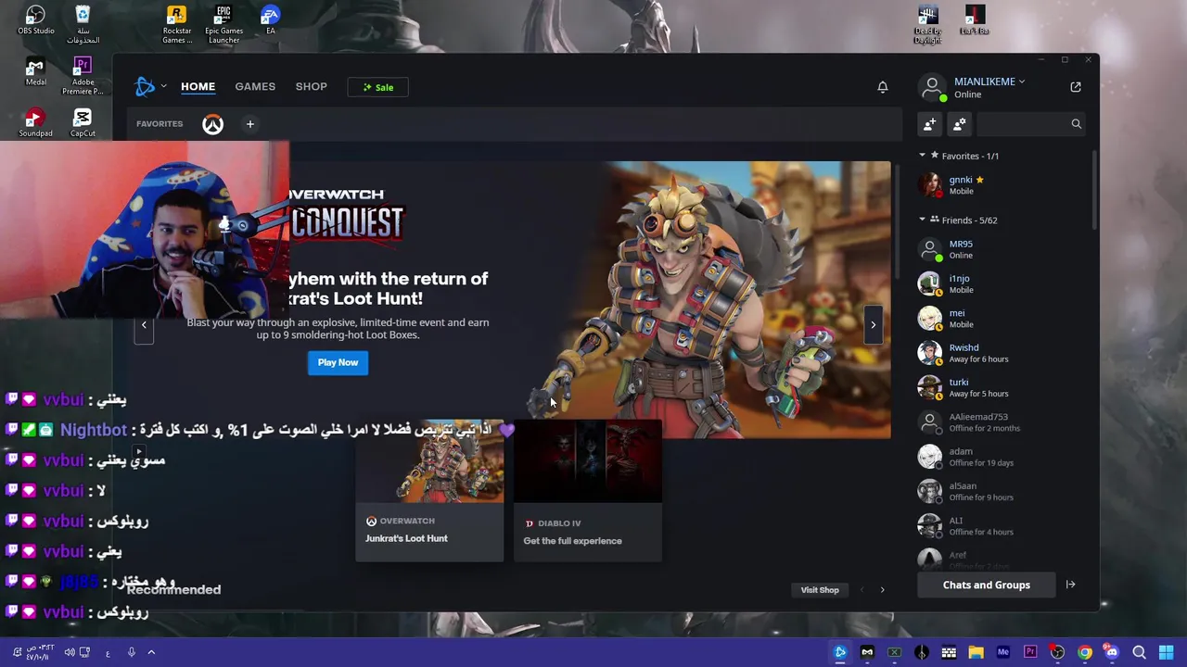The height and width of the screenshot is (667, 1187).
Task: Open Diablo IV full experience card
Action: [588, 491]
